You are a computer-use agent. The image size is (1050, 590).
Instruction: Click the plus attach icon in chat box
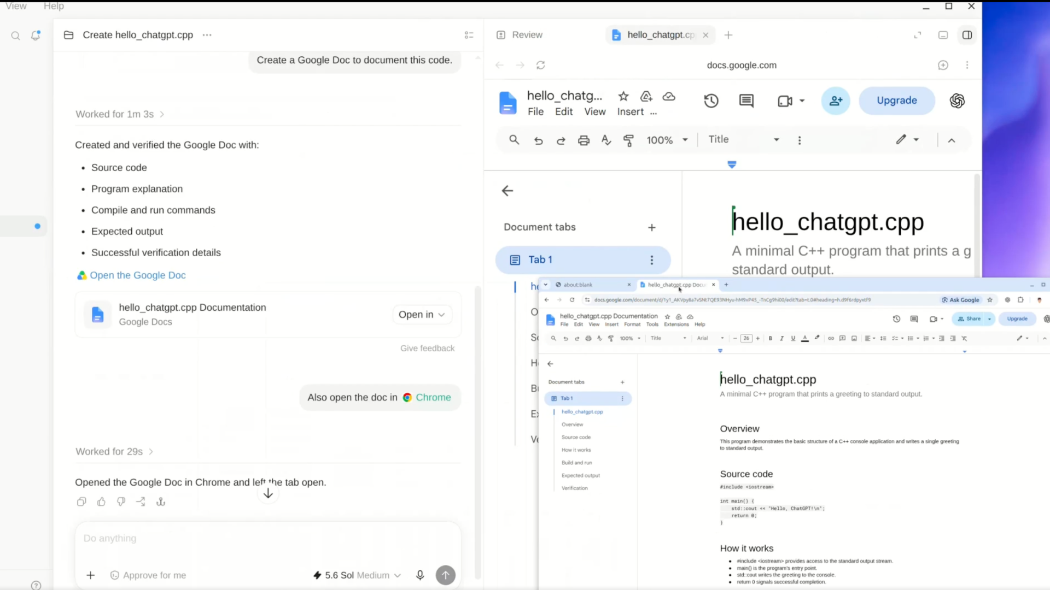point(91,575)
